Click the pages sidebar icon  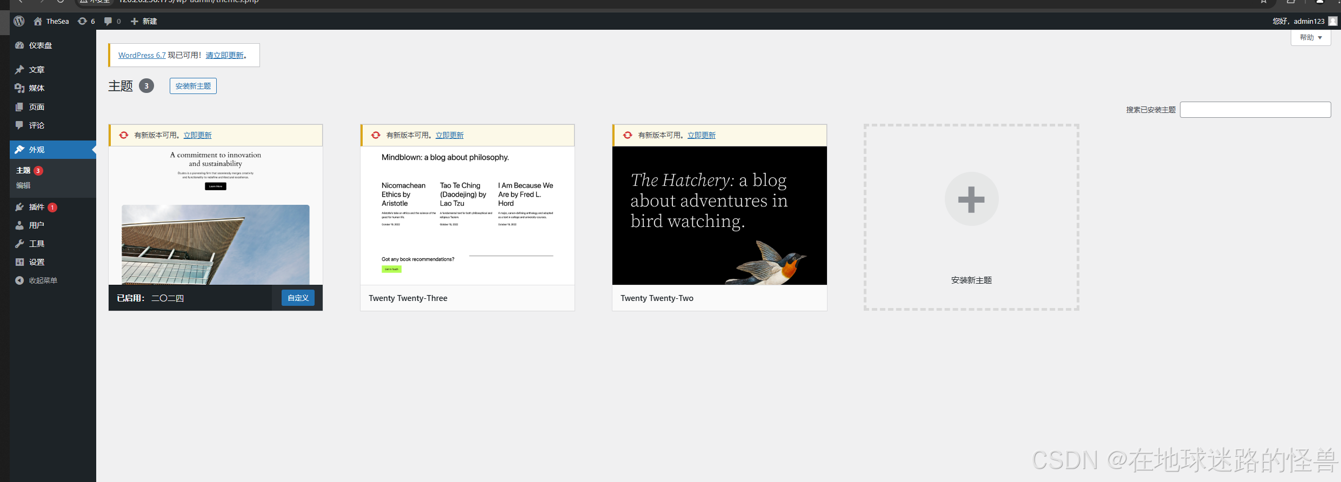click(19, 107)
